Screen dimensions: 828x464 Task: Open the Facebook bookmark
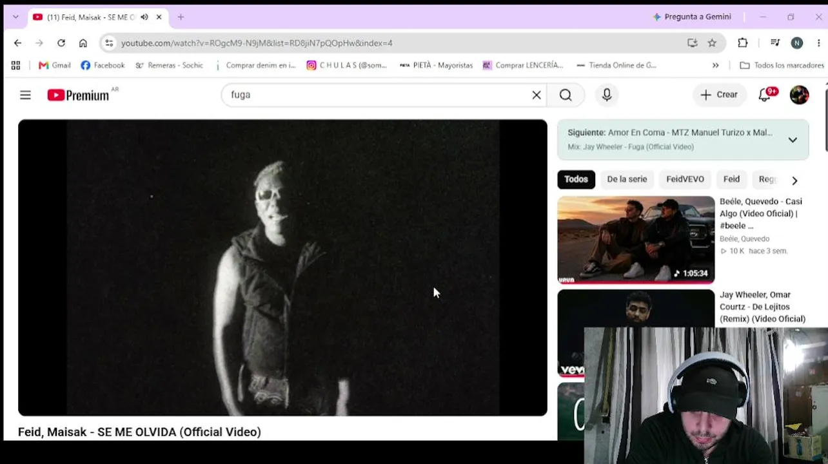(x=103, y=65)
